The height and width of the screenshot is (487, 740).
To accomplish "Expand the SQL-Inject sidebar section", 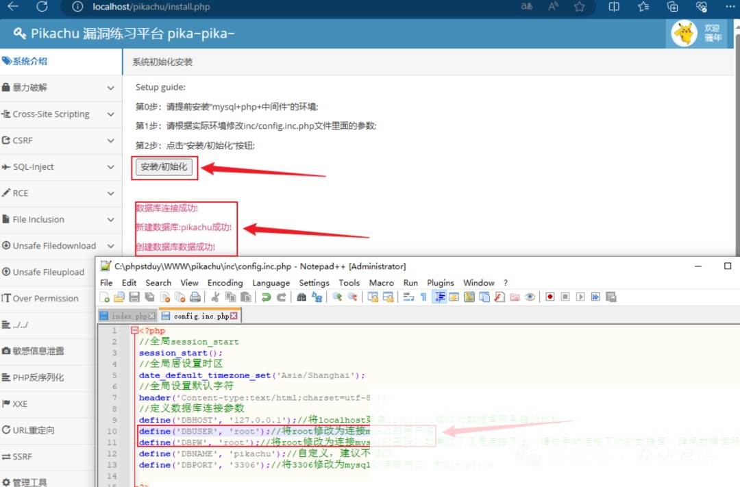I will pyautogui.click(x=61, y=167).
